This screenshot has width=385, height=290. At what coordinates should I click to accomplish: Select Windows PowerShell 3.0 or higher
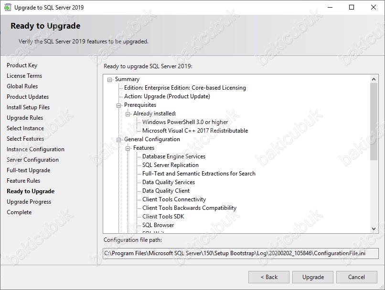185,122
